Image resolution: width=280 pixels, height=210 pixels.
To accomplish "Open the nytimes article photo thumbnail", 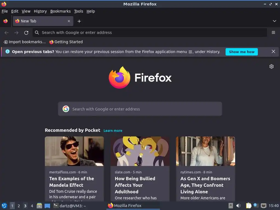I will (x=206, y=151).
